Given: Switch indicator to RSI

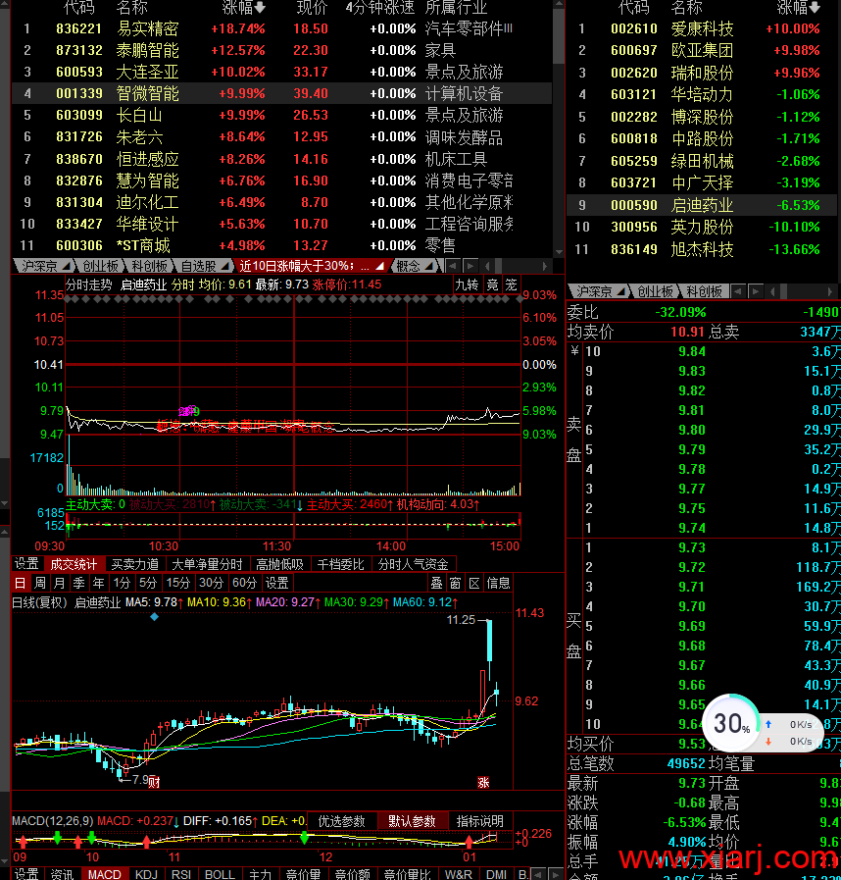Looking at the screenshot, I should (181, 874).
